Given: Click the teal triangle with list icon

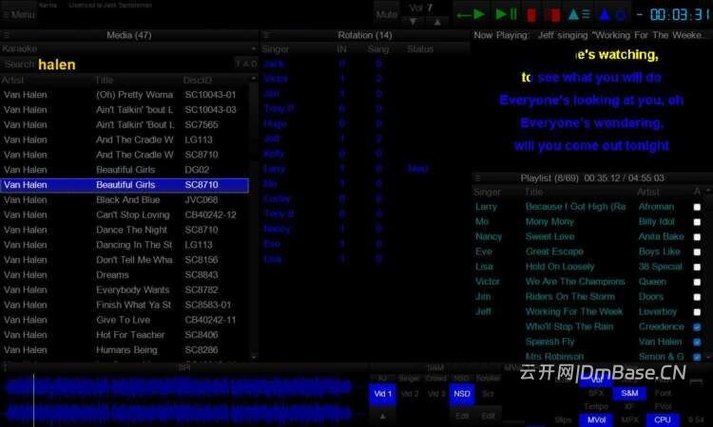Looking at the screenshot, I should click(579, 14).
